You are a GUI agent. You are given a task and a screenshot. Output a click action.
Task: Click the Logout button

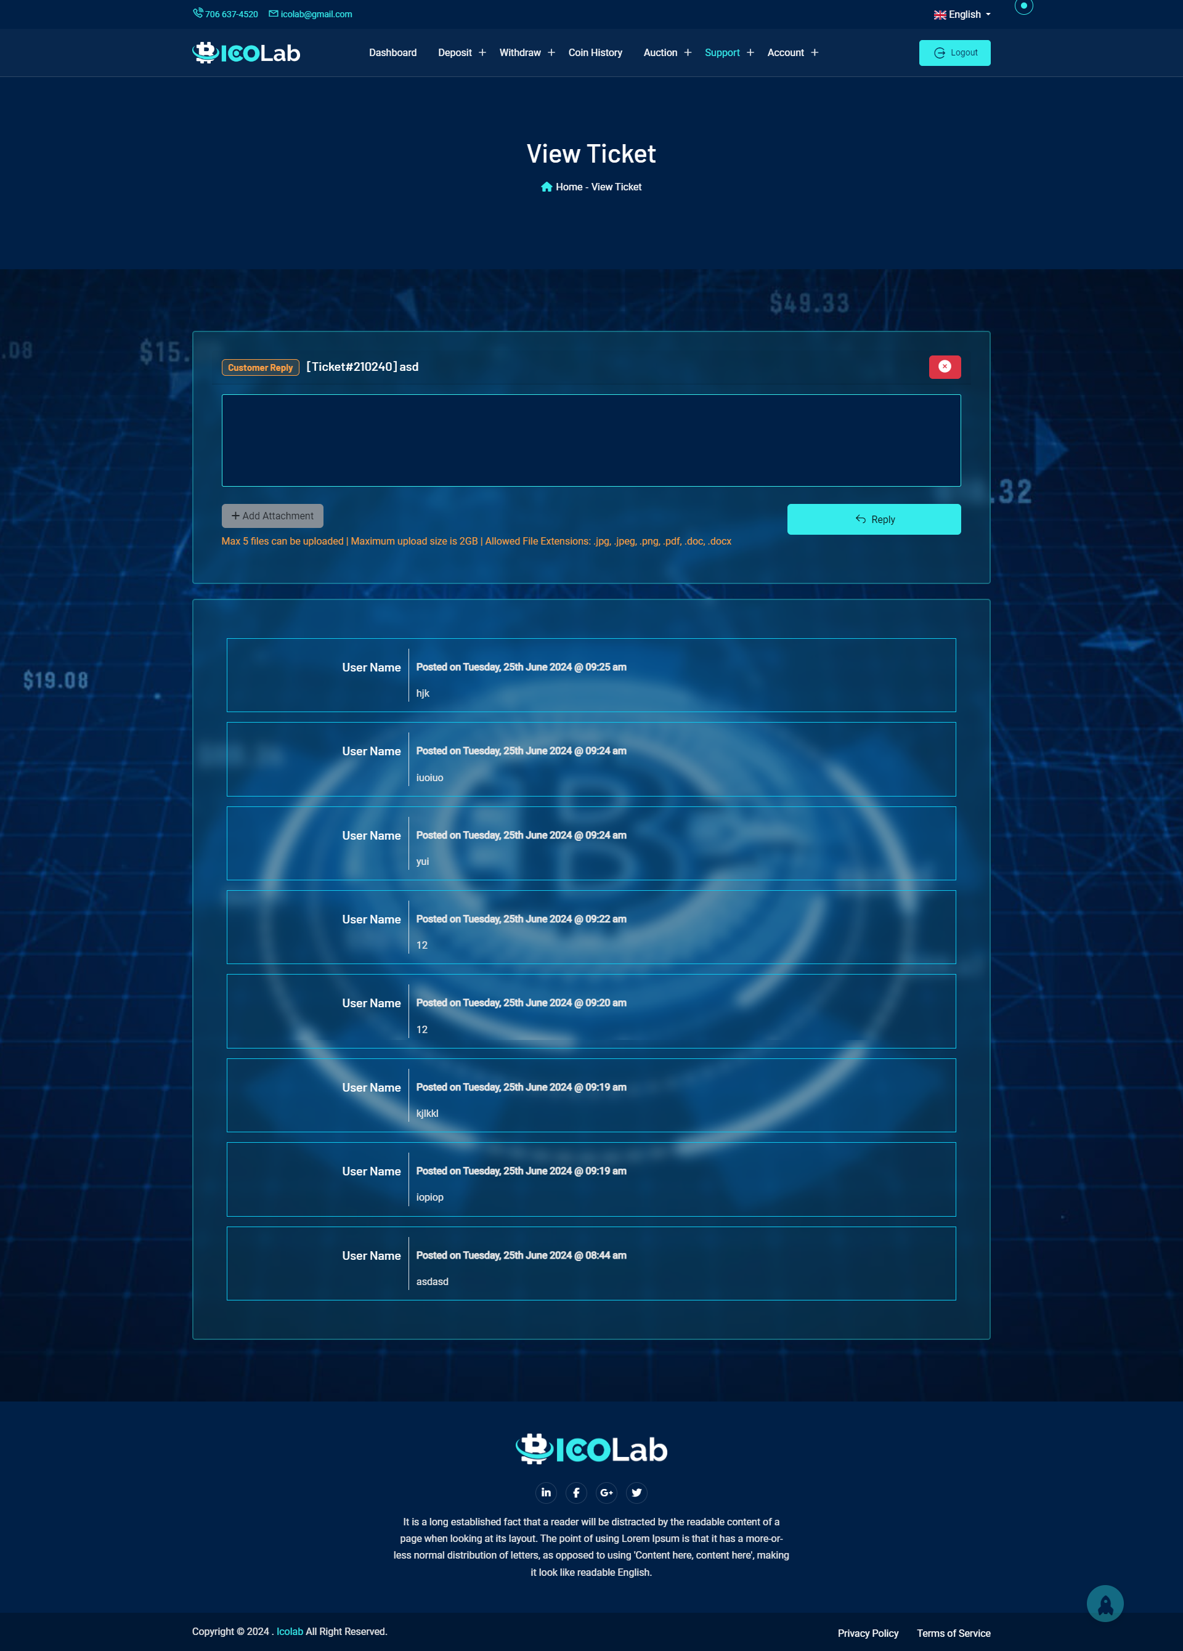pyautogui.click(x=954, y=53)
